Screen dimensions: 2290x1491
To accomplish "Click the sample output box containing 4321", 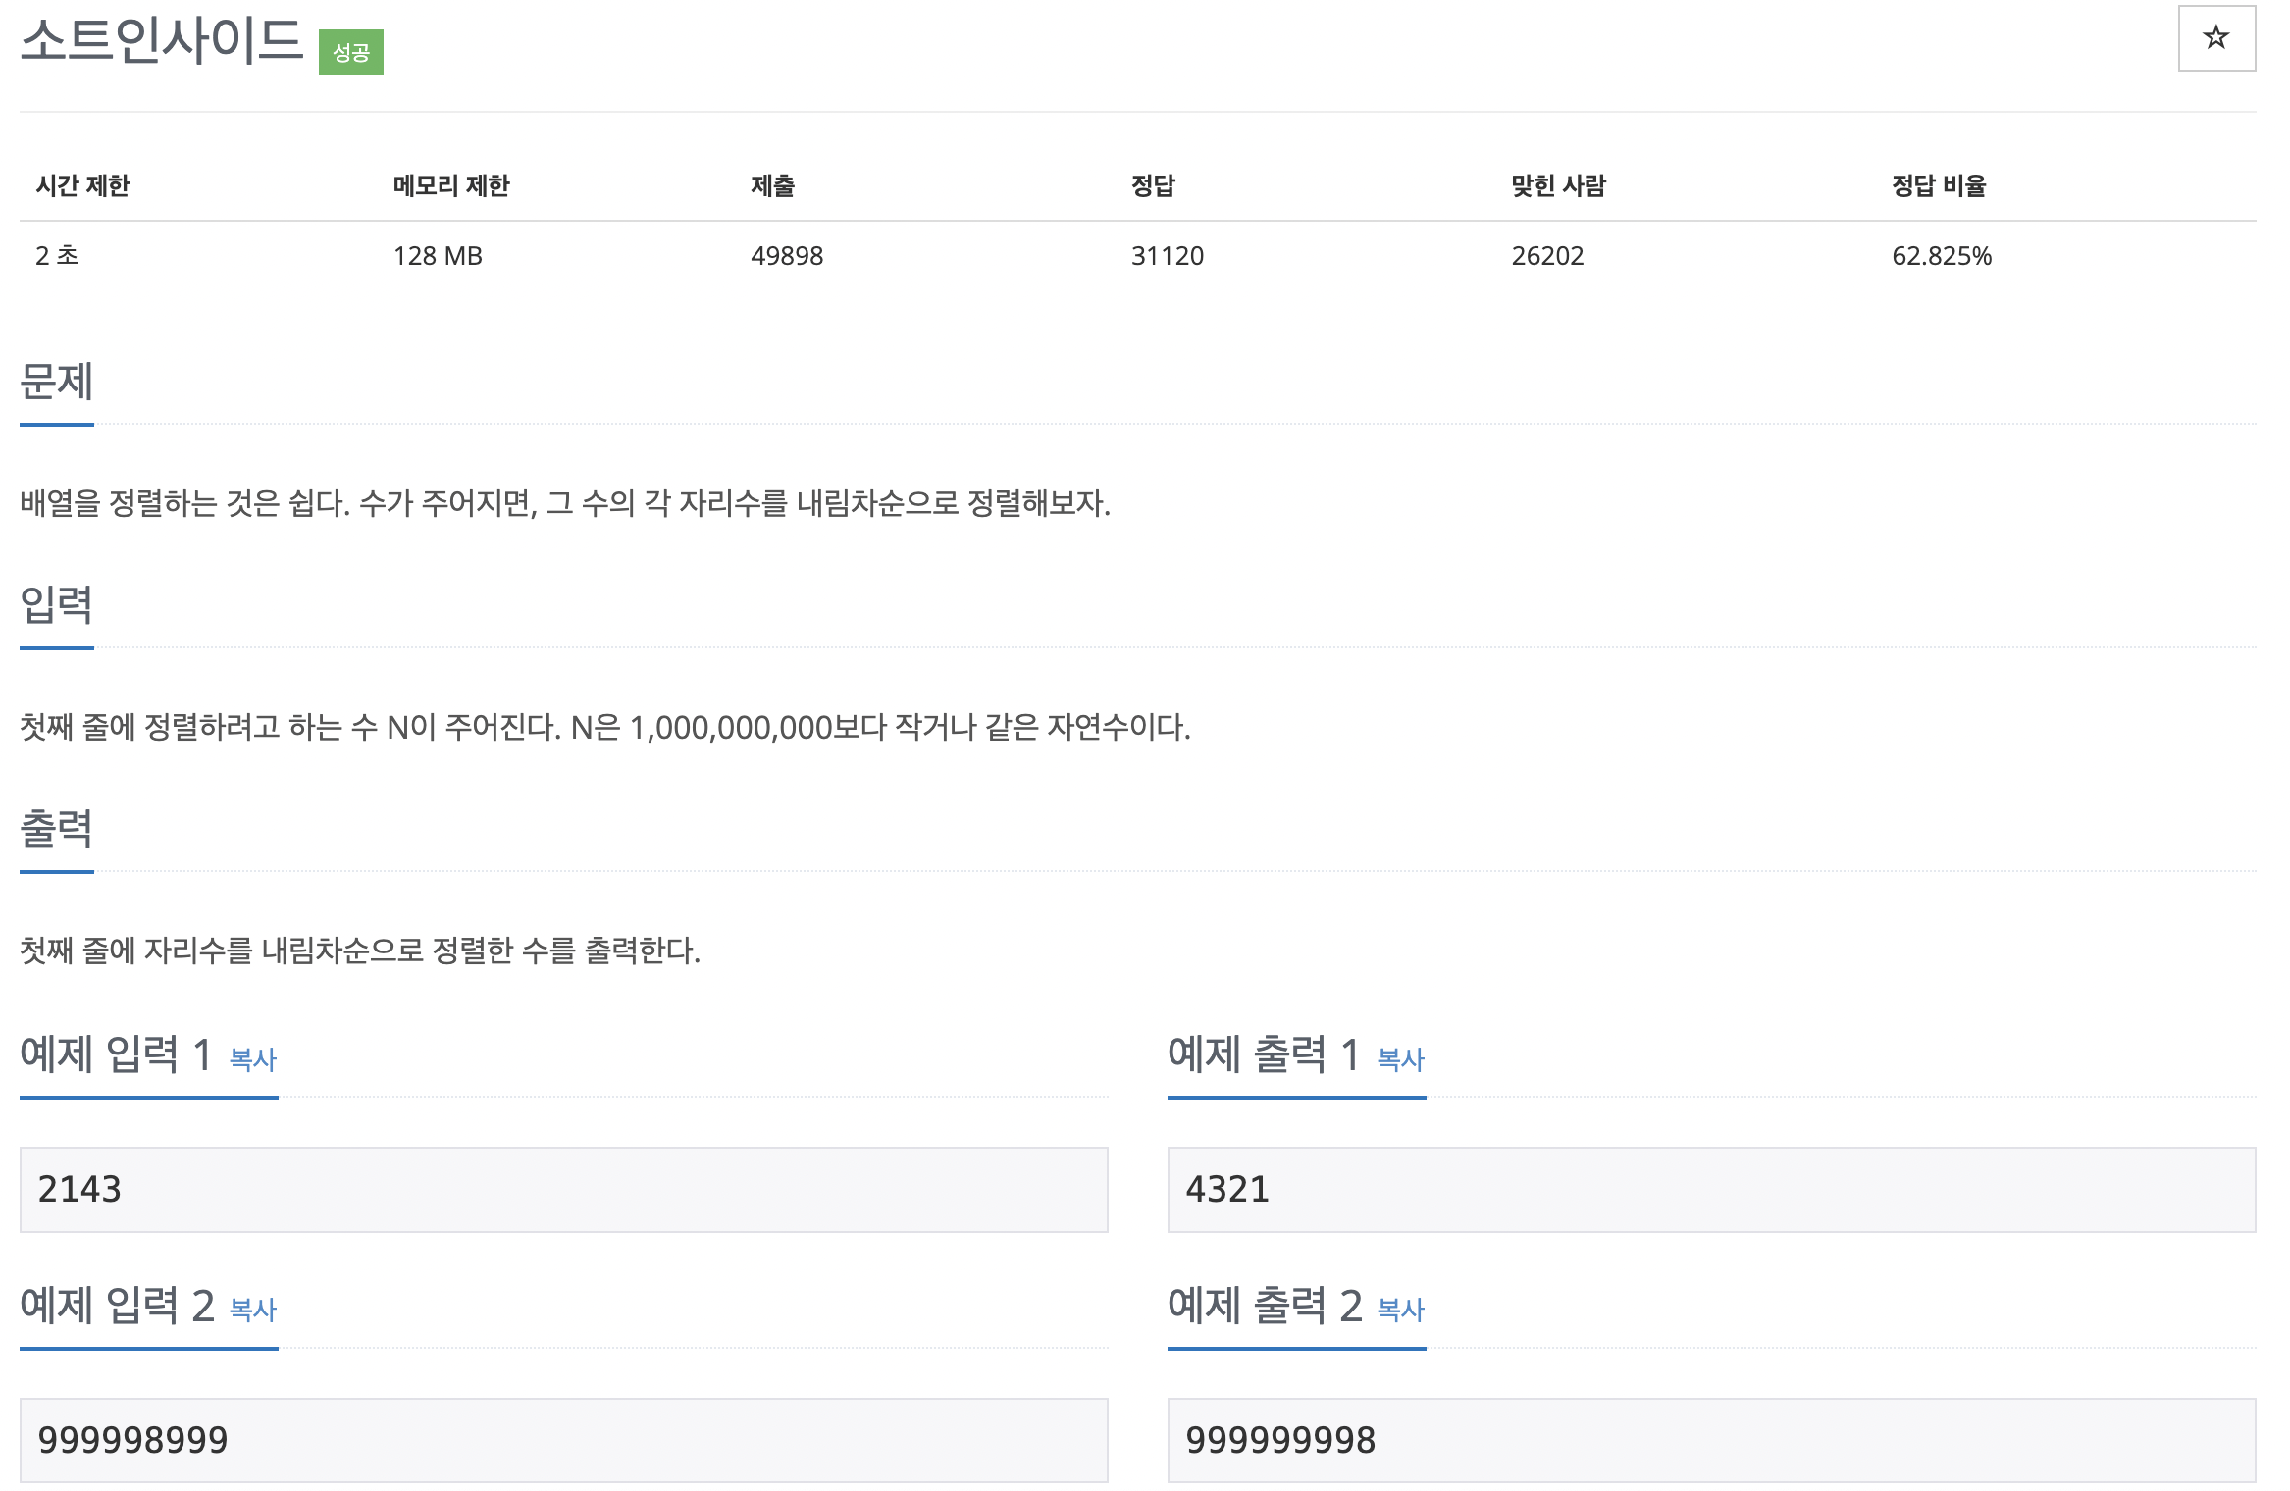I will (x=1710, y=1189).
